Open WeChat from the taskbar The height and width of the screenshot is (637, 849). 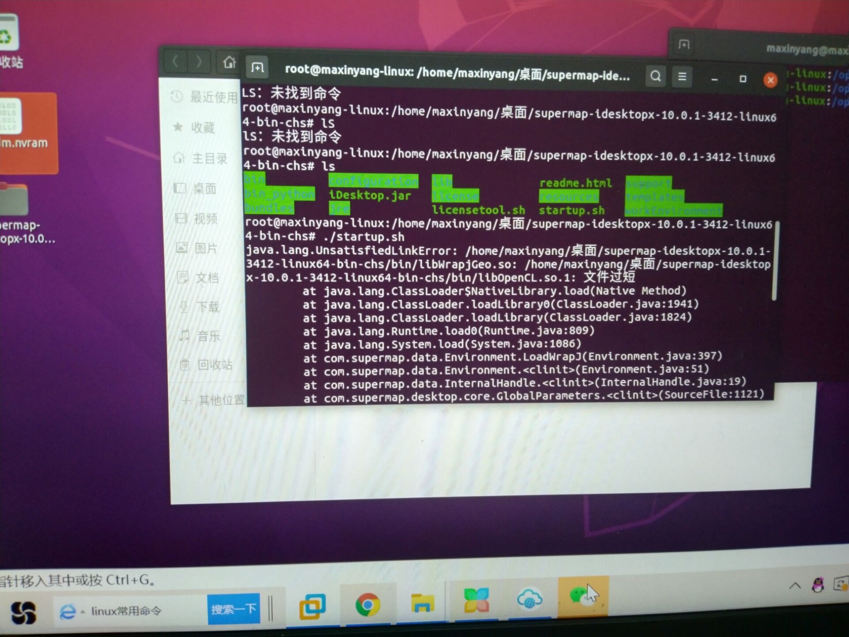583,596
